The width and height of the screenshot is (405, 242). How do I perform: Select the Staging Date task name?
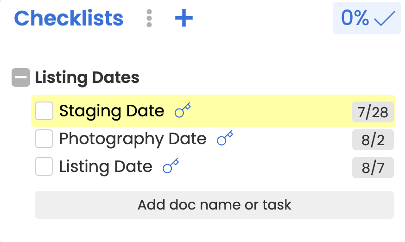coord(112,111)
